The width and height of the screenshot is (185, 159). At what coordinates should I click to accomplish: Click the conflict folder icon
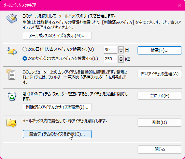tap(12, 123)
